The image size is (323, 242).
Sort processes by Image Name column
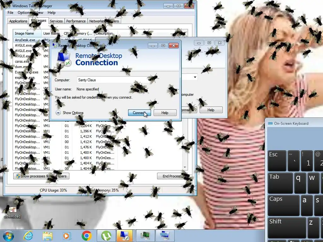[x=27, y=33]
